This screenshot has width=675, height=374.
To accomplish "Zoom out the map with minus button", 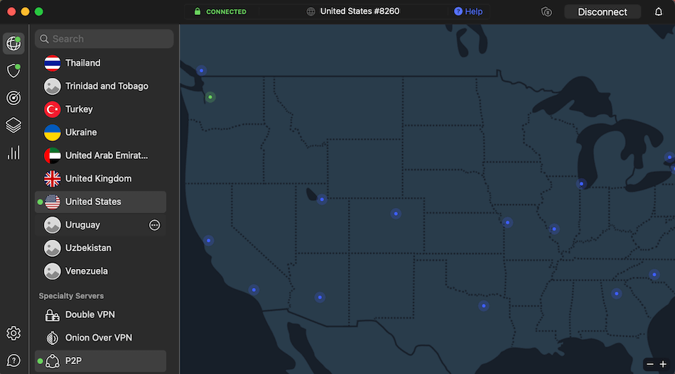I will (x=649, y=365).
